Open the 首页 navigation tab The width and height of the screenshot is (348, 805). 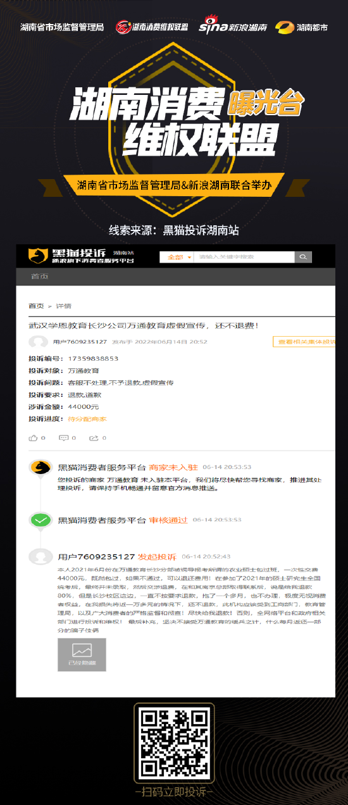point(39,277)
